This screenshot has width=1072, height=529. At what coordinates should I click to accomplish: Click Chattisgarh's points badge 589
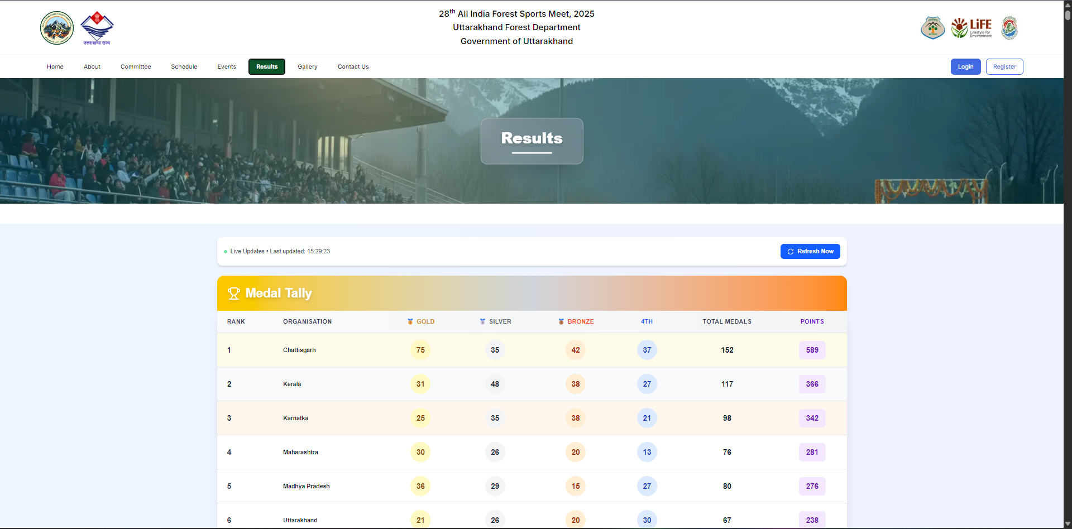(x=812, y=350)
